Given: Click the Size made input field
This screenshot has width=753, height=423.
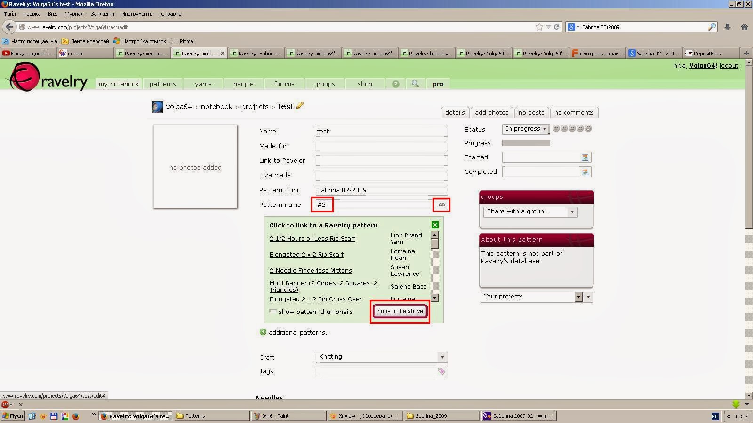Looking at the screenshot, I should click(x=382, y=175).
